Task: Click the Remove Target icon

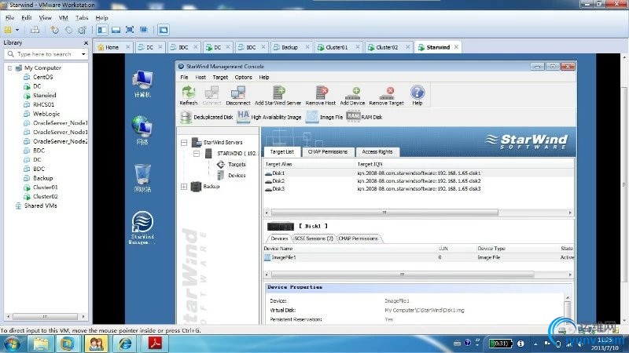Action: [x=386, y=95]
